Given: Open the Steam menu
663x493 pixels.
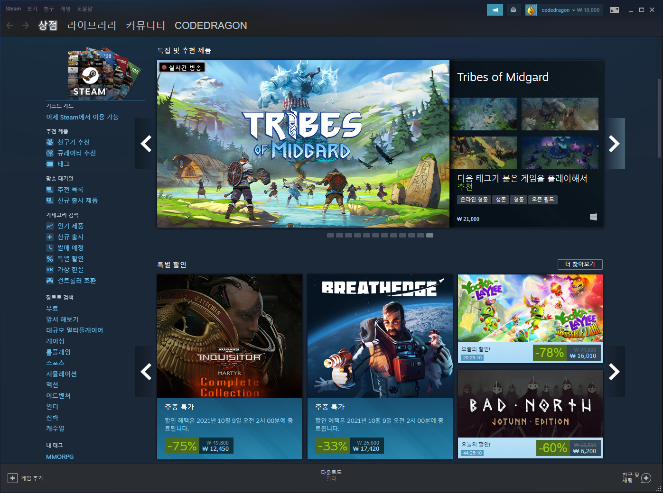Looking at the screenshot, I should [x=13, y=9].
